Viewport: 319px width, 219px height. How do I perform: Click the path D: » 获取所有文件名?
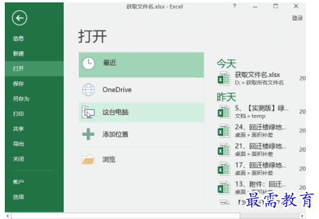259,82
